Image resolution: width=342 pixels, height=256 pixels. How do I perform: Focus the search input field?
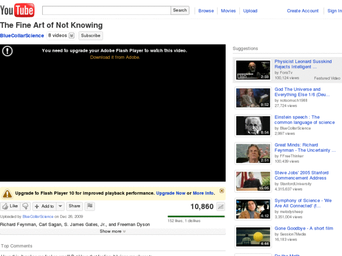(106, 10)
